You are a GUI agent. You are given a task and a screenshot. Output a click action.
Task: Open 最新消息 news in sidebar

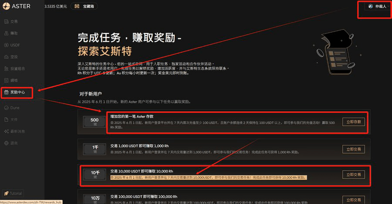14,131
